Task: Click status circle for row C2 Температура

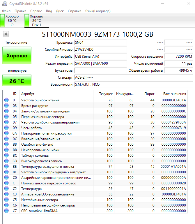Action: pos(6,188)
